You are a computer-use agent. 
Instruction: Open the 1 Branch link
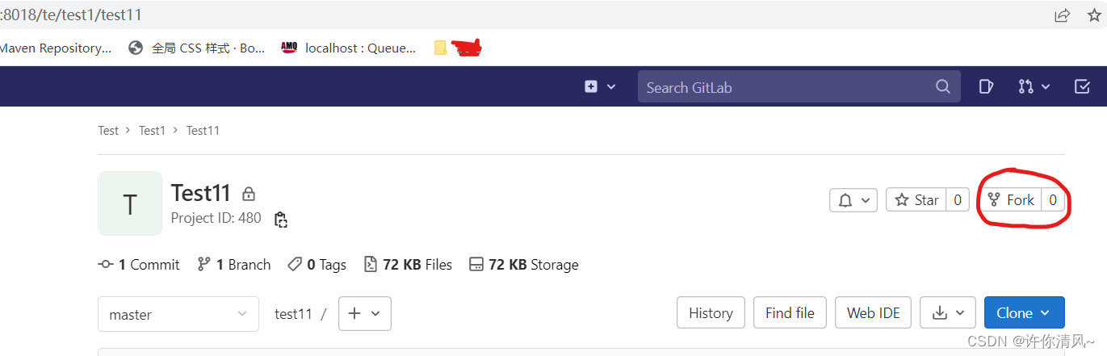234,264
